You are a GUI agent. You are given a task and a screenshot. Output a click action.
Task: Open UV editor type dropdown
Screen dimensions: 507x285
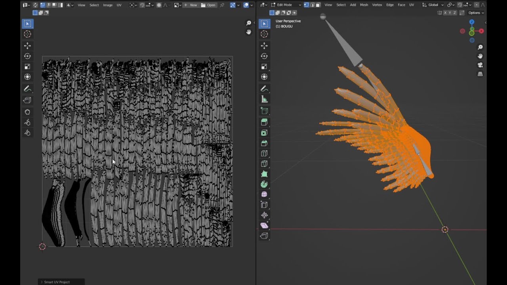(x=27, y=5)
